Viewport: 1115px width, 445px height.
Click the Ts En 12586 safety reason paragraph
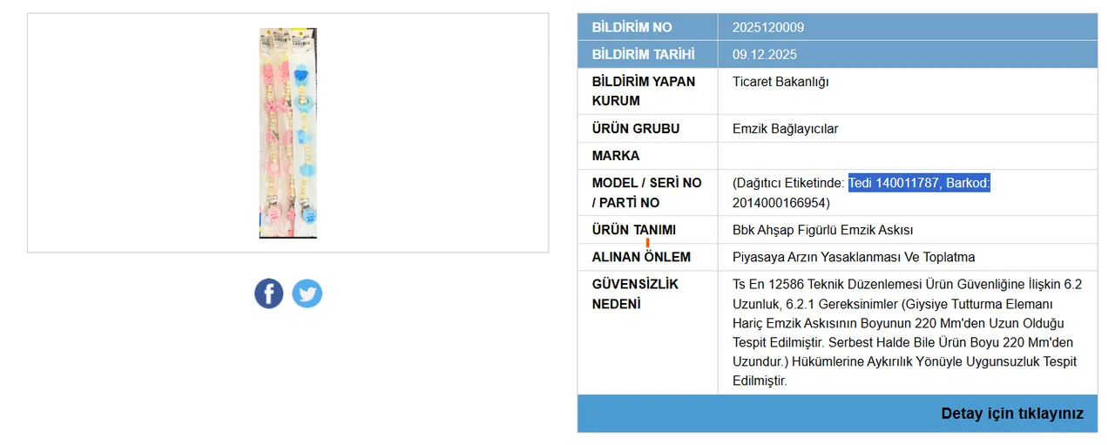point(906,332)
